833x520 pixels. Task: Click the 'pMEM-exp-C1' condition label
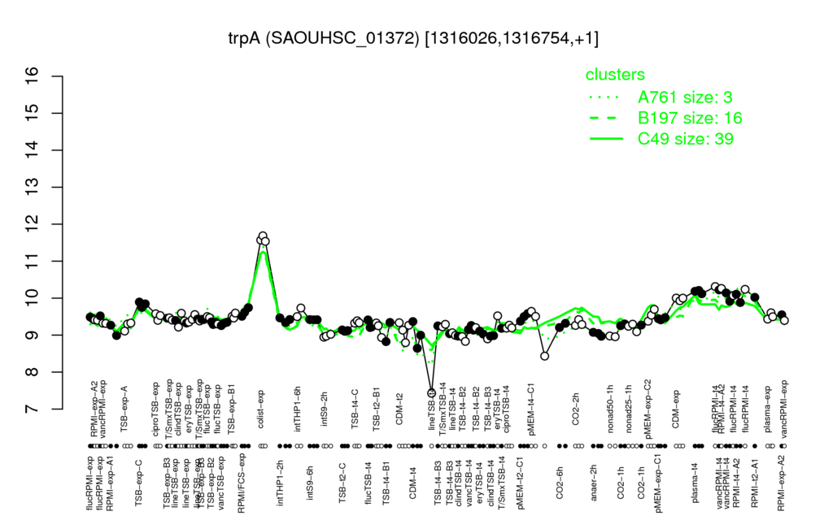coord(659,483)
